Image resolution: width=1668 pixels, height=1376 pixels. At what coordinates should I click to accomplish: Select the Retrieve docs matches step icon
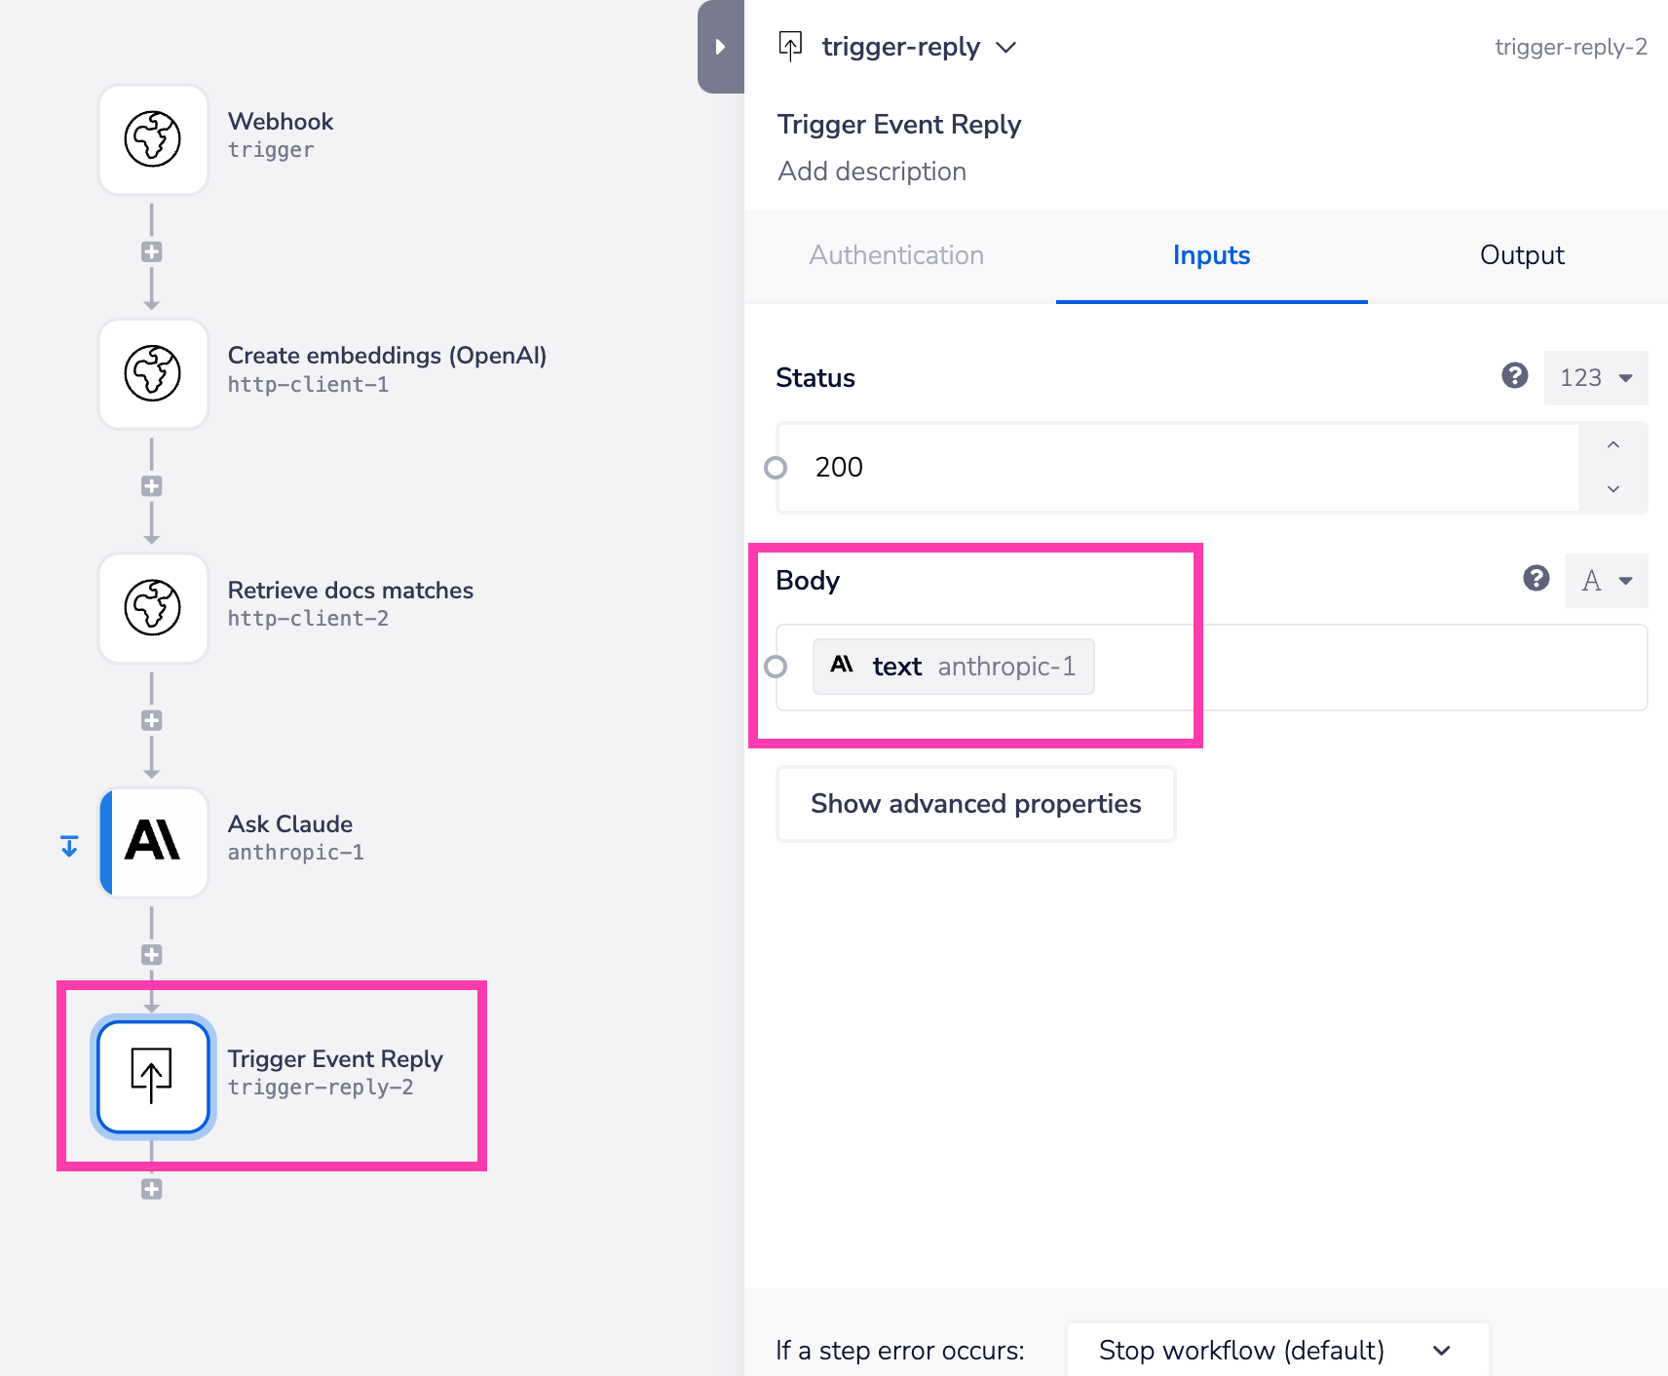[x=153, y=608]
